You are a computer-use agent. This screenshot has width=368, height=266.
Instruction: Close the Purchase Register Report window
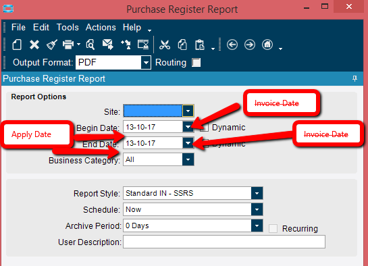(x=348, y=7)
